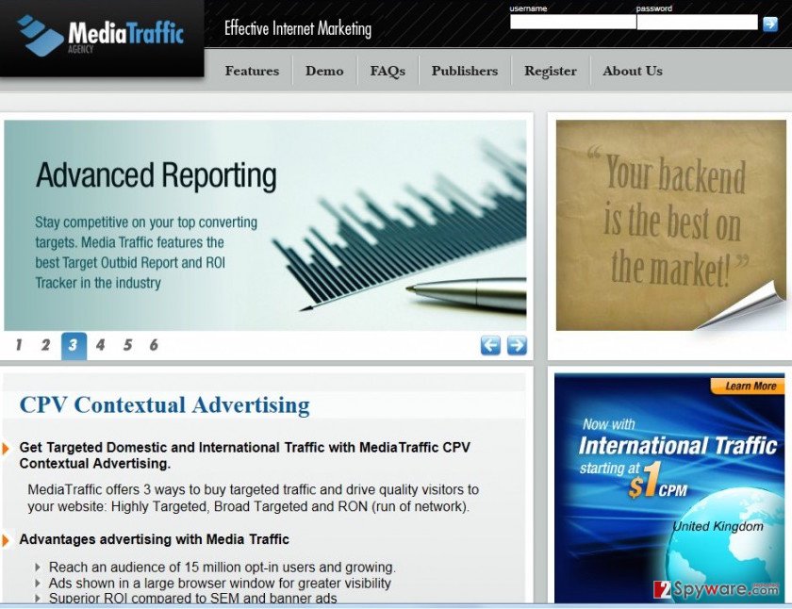The image size is (792, 609).
Task: Click the 'CPV Contextual Advertising' heading
Action: point(165,405)
